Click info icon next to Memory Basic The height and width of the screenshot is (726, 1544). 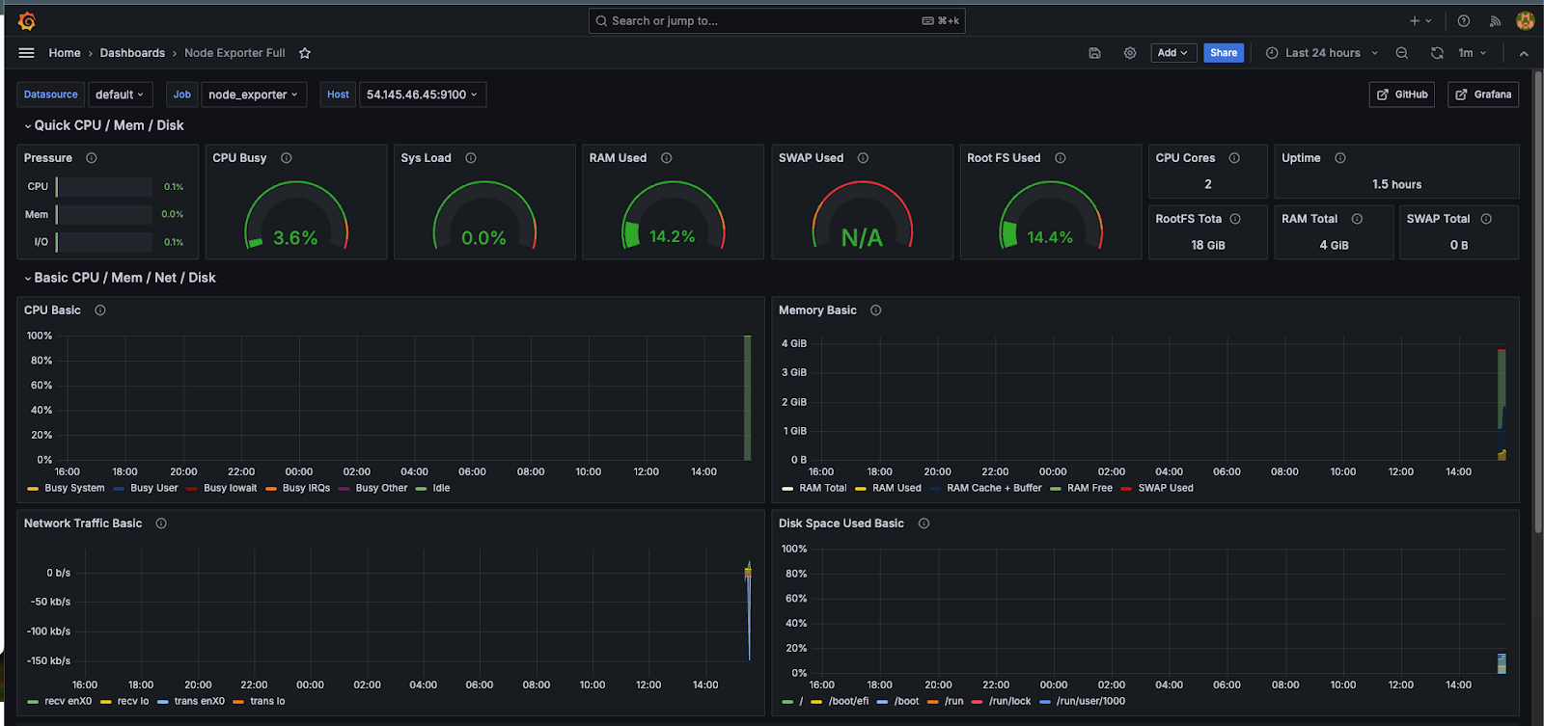pos(876,310)
